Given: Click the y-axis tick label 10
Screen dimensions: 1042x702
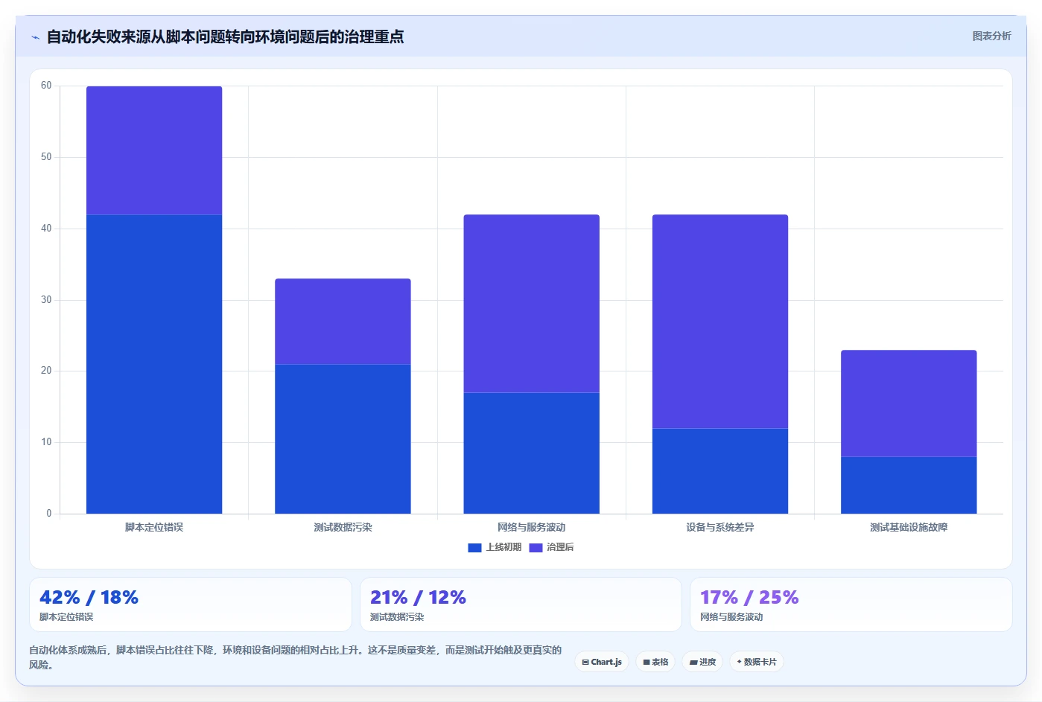Looking at the screenshot, I should pos(46,442).
